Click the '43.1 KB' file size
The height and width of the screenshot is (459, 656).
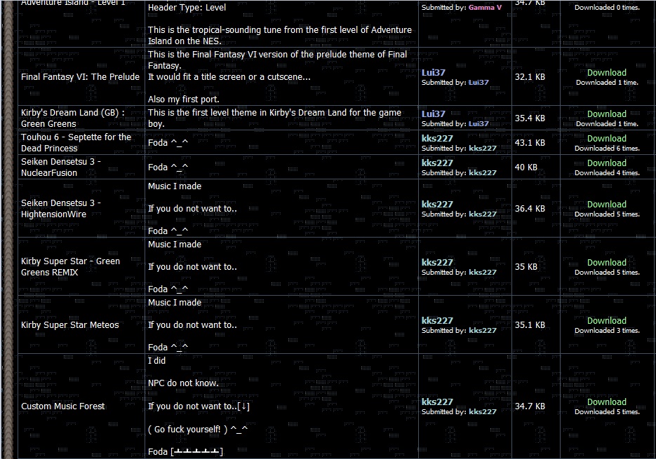click(x=530, y=143)
